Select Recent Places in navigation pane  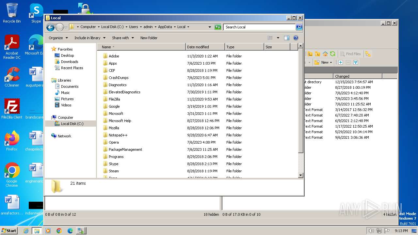[72, 68]
